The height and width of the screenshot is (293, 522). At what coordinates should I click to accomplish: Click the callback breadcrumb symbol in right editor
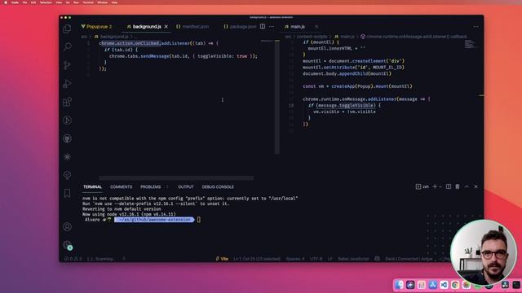(x=414, y=37)
